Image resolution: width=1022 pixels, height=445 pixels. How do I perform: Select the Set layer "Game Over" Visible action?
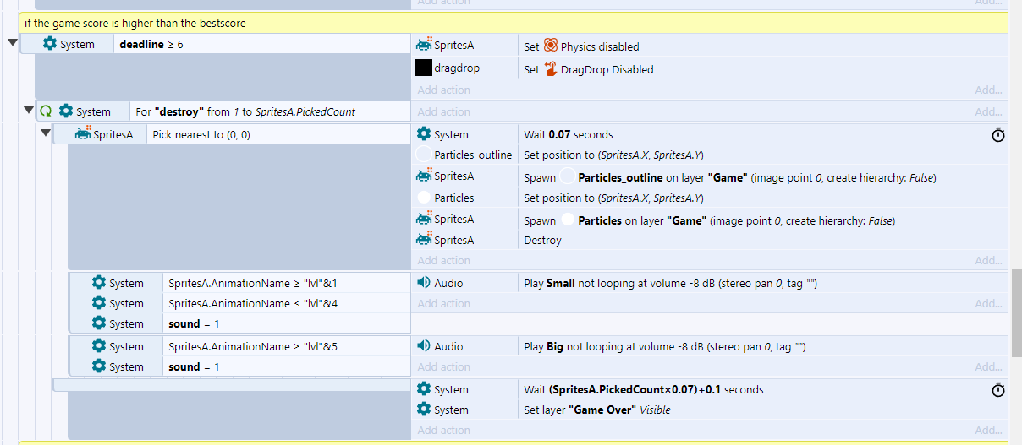pos(711,410)
